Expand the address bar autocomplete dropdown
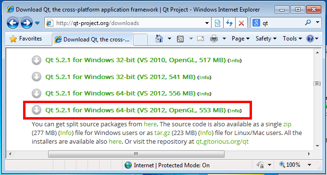The width and height of the screenshot is (327, 175). (x=207, y=23)
